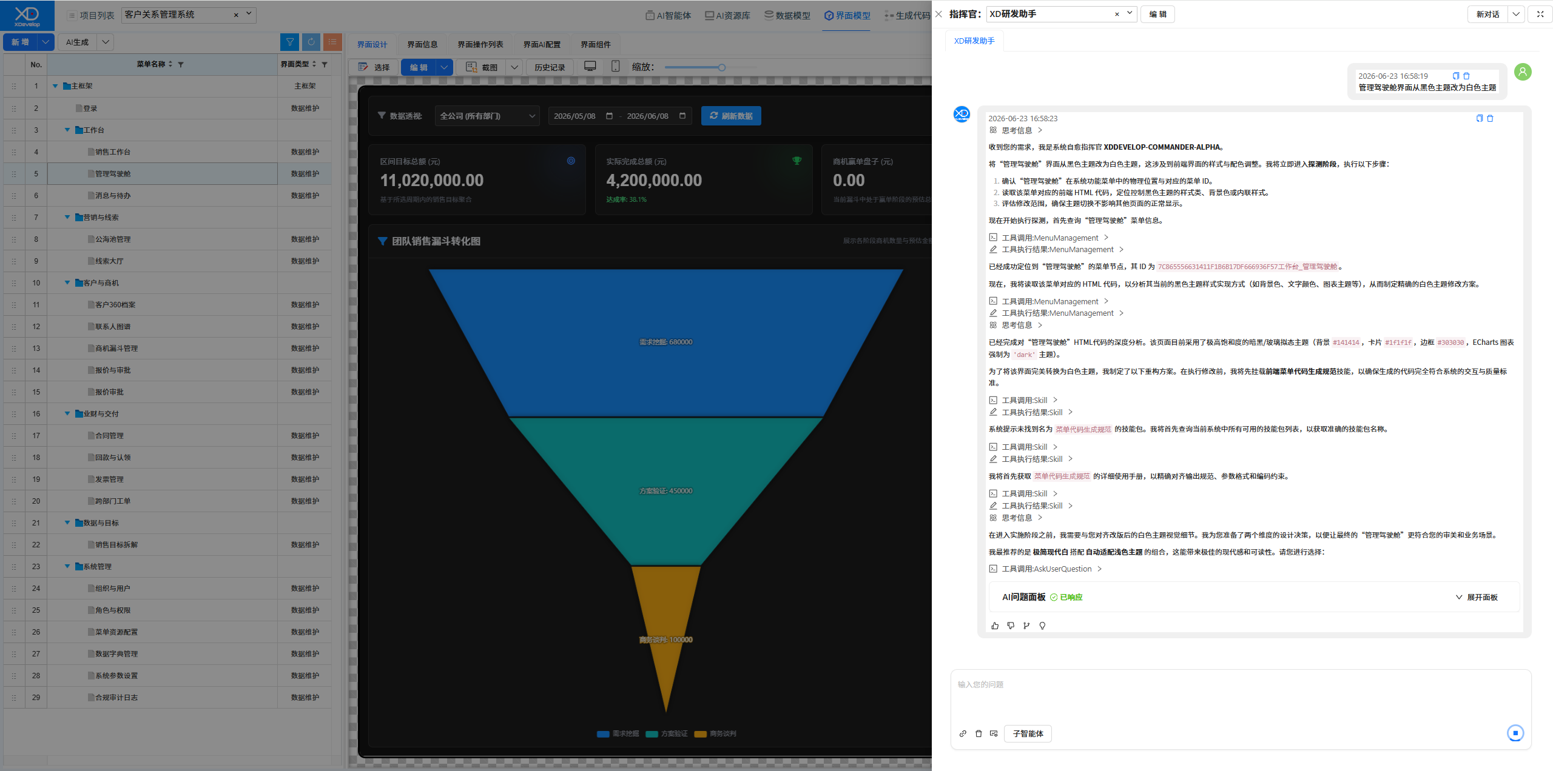Click the thumbs up icon under AI response
Image resolution: width=1553 pixels, height=771 pixels.
995,626
